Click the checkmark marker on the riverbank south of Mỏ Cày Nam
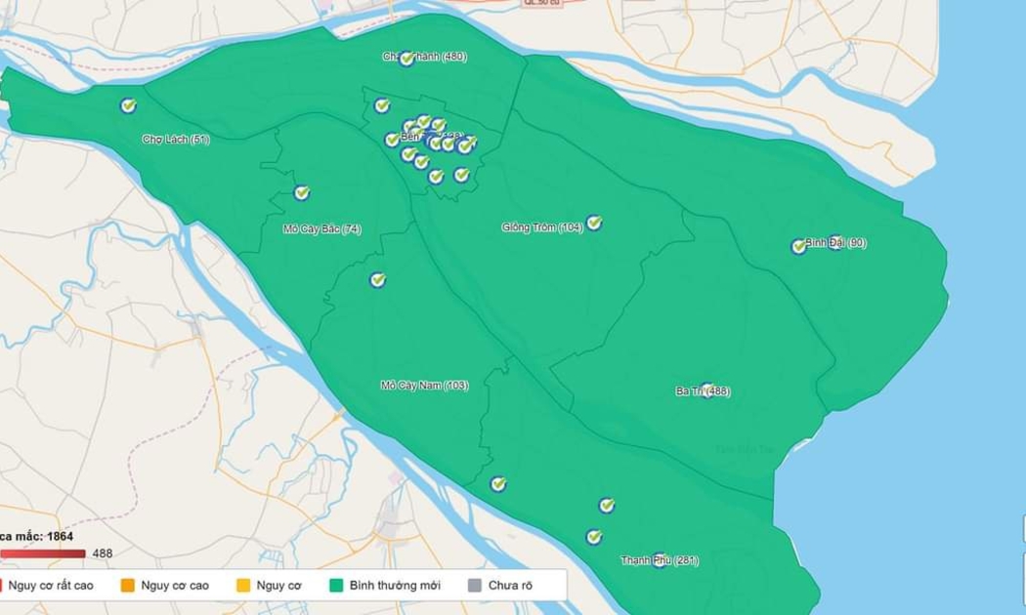 [498, 484]
